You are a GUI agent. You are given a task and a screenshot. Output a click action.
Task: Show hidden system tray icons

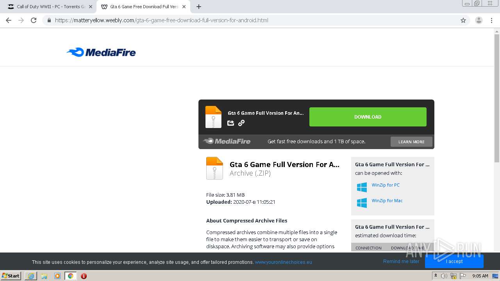(x=436, y=276)
